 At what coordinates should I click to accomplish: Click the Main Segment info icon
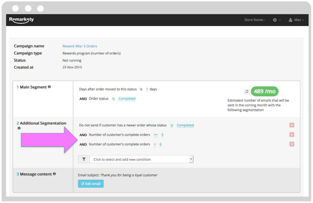(x=49, y=87)
